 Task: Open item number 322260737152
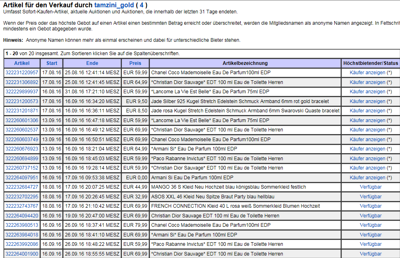[22, 168]
